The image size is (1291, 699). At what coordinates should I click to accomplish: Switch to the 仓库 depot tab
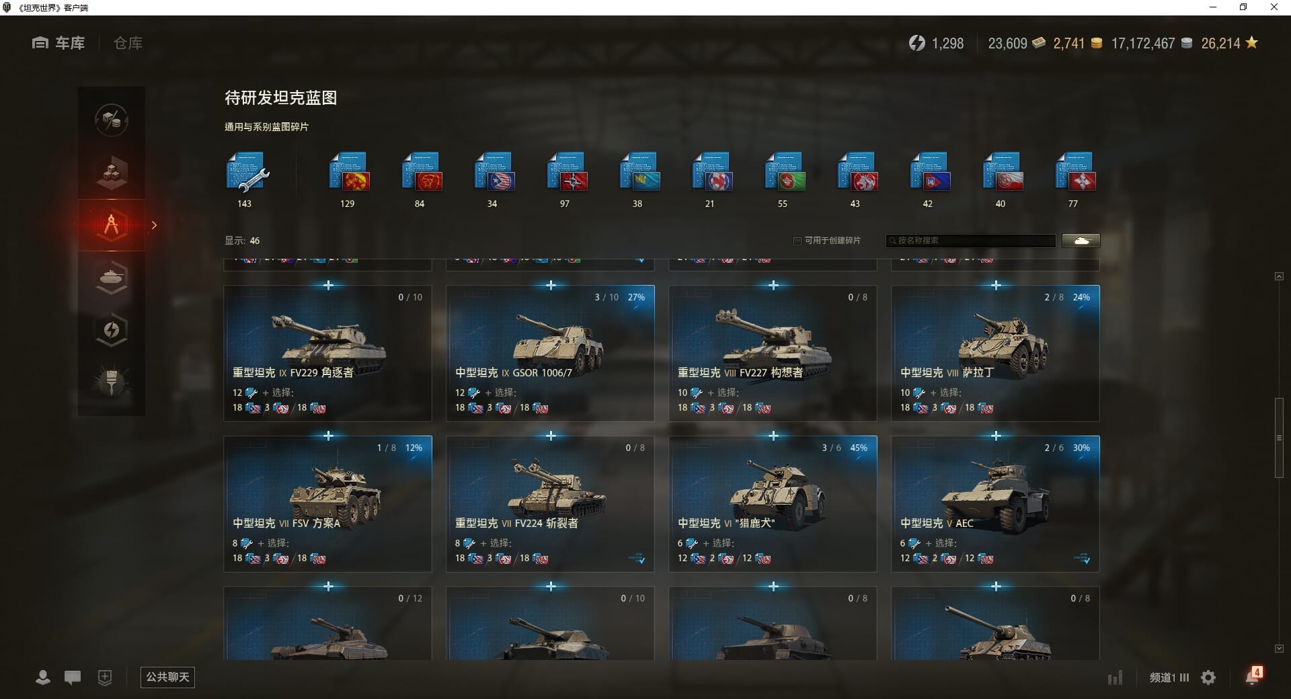[128, 43]
